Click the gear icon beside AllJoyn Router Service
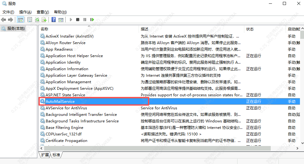This screenshot has height=164, width=304. tap(43, 43)
